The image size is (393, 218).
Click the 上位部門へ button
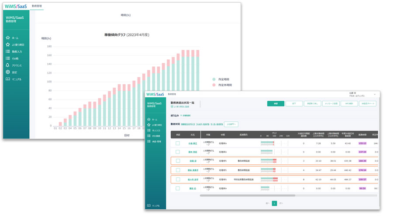coord(231,124)
